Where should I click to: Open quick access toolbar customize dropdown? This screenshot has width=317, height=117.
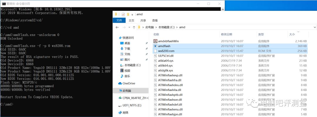point(132,15)
